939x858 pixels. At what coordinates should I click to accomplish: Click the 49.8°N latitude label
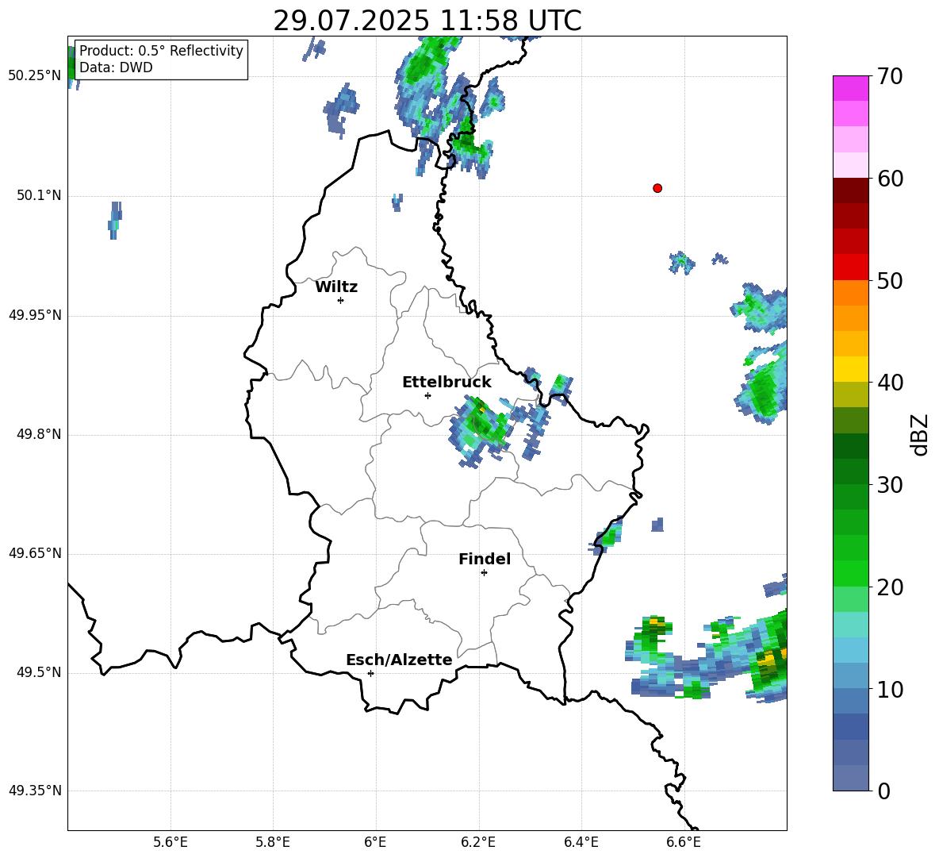(39, 434)
